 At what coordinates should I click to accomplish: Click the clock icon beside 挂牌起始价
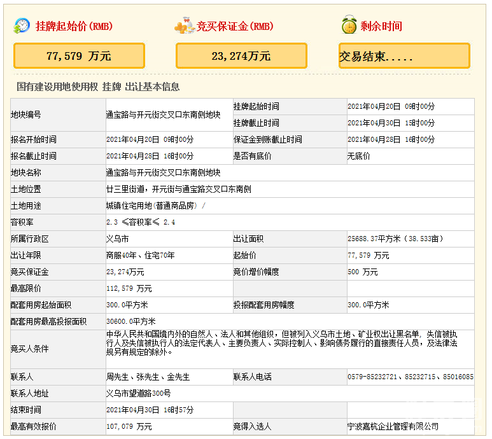22,26
